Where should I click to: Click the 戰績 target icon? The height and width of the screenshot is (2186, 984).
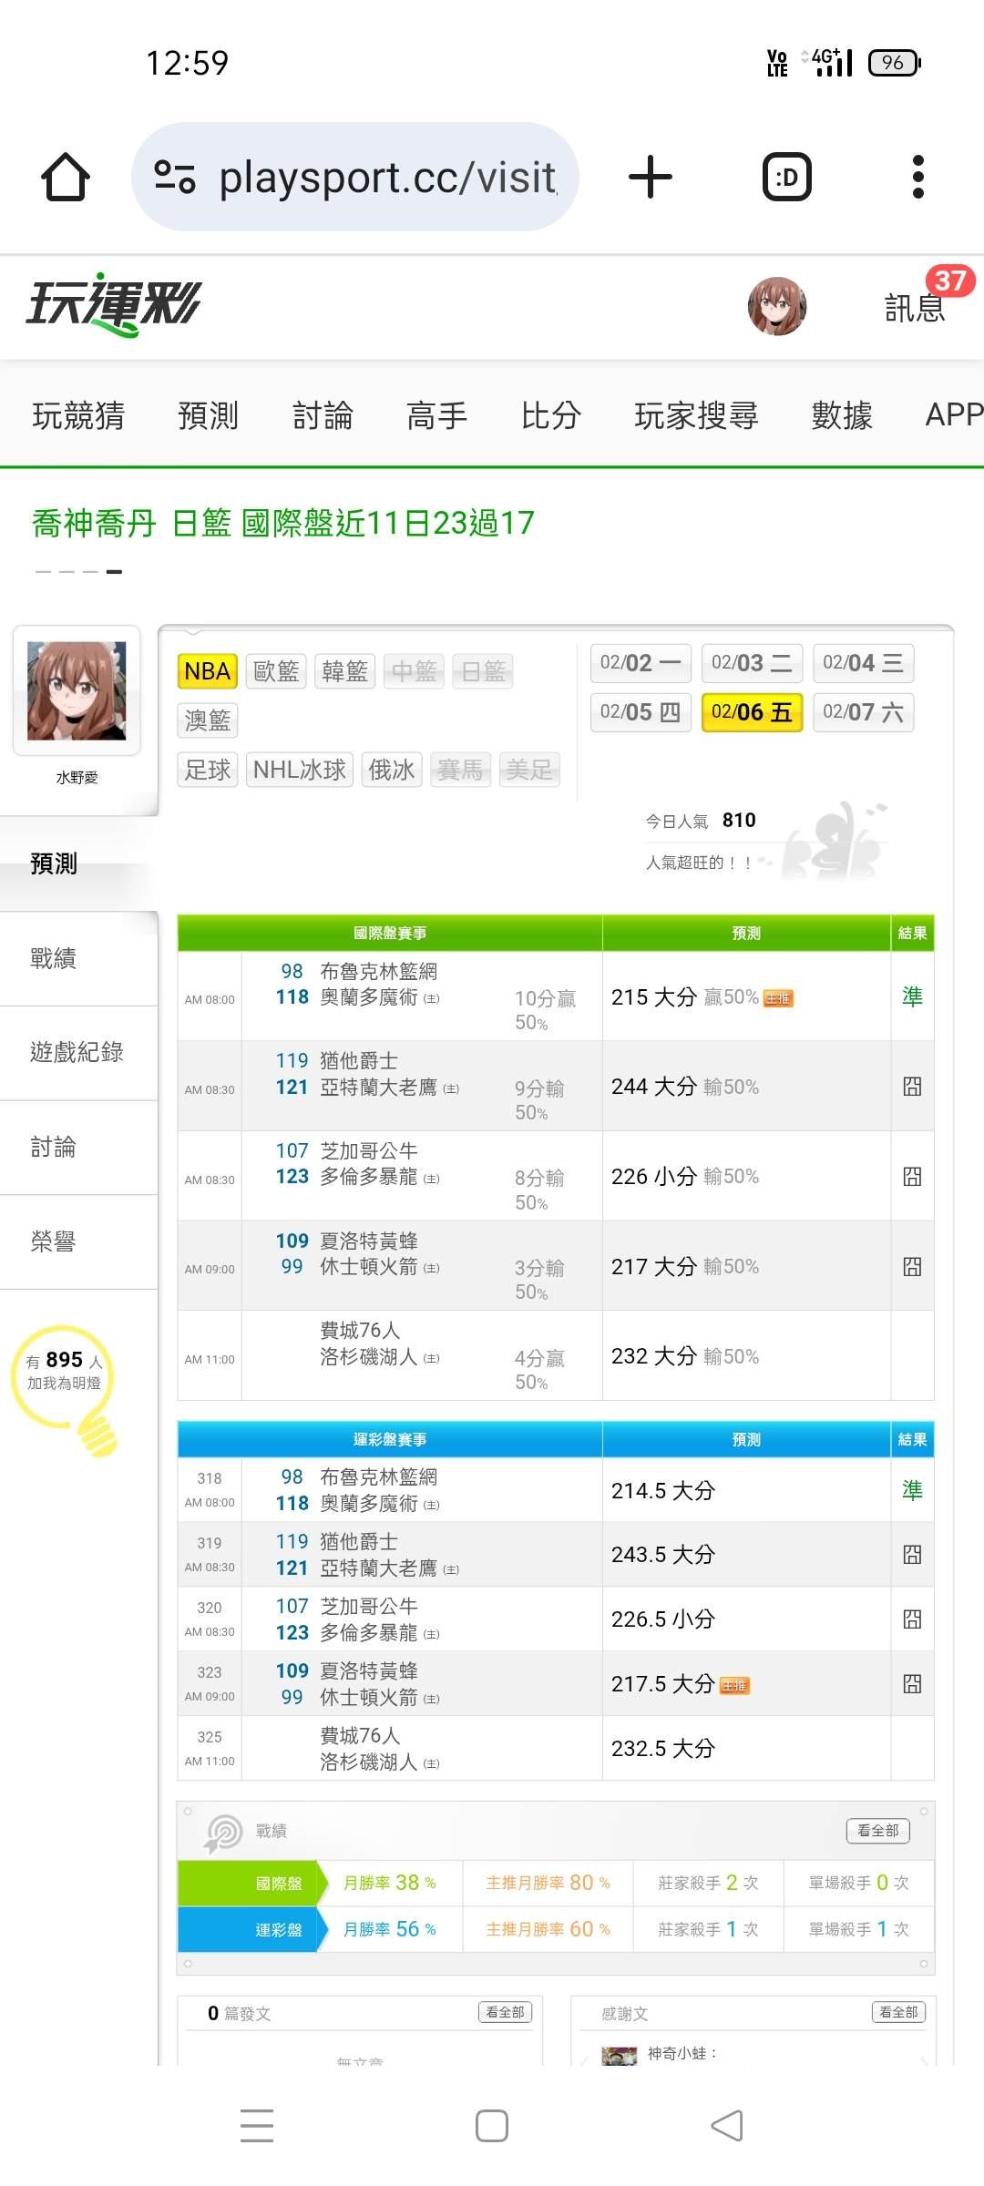tap(223, 1833)
